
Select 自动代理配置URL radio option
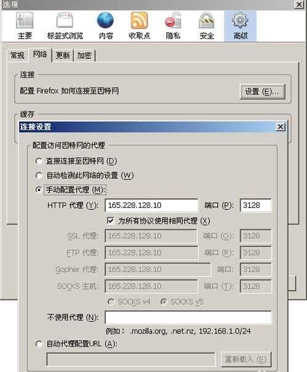(x=39, y=344)
